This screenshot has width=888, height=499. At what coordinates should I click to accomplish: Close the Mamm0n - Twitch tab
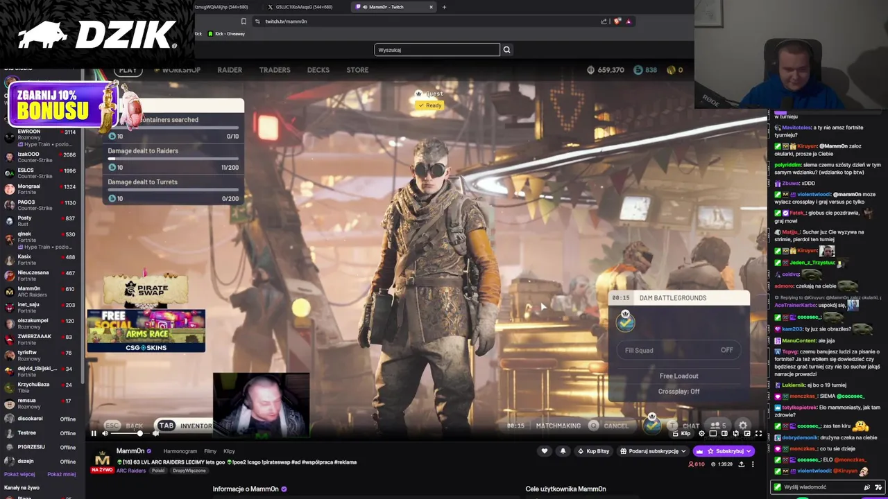431,7
